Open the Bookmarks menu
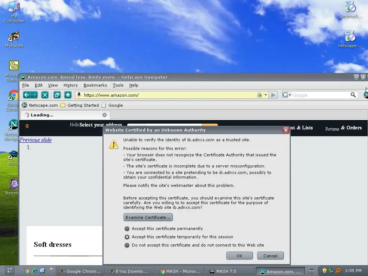Screen dimensions: 368x276 pyautogui.click(x=95, y=85)
